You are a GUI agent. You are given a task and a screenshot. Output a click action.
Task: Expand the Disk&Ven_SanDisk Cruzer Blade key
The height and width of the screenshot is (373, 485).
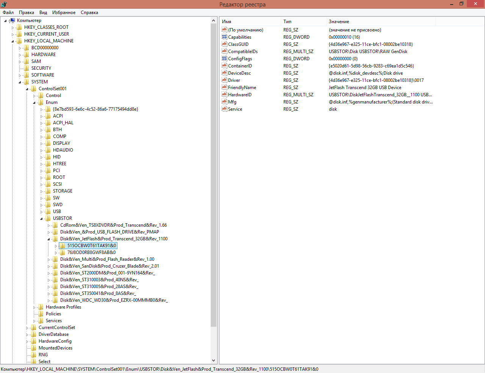[48, 266]
